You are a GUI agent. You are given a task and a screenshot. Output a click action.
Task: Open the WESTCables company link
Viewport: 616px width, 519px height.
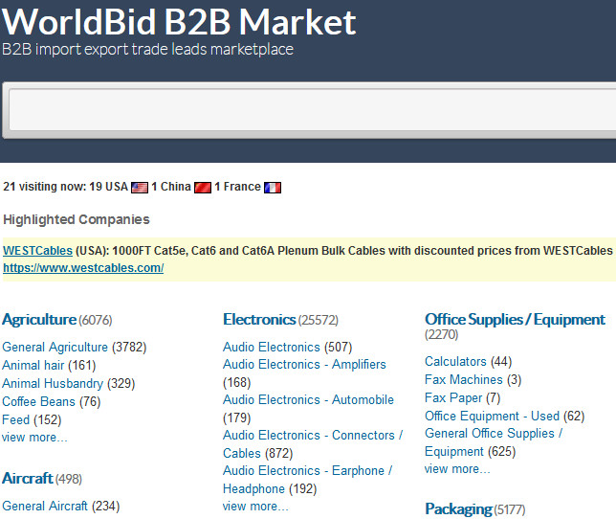(x=37, y=251)
